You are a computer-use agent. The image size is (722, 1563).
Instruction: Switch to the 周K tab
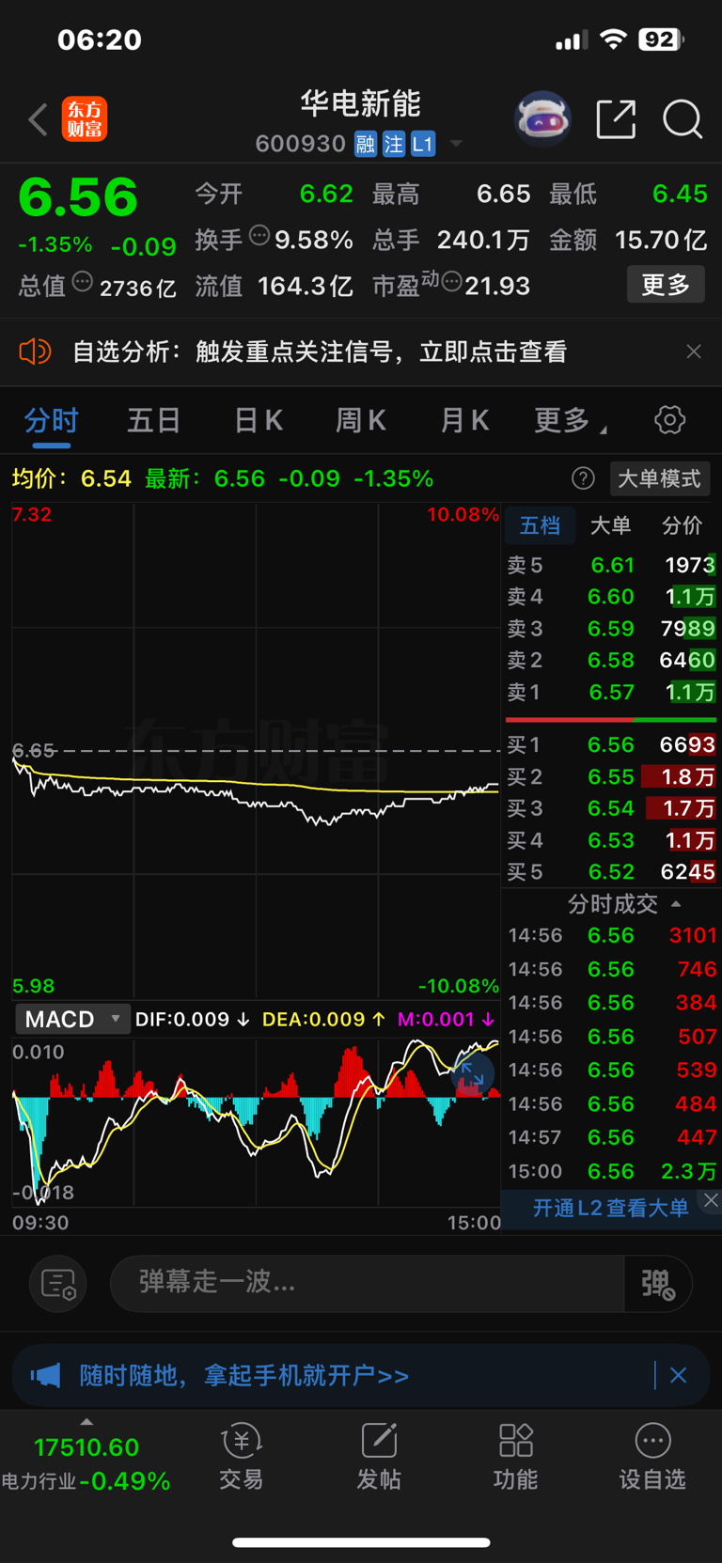coord(361,420)
